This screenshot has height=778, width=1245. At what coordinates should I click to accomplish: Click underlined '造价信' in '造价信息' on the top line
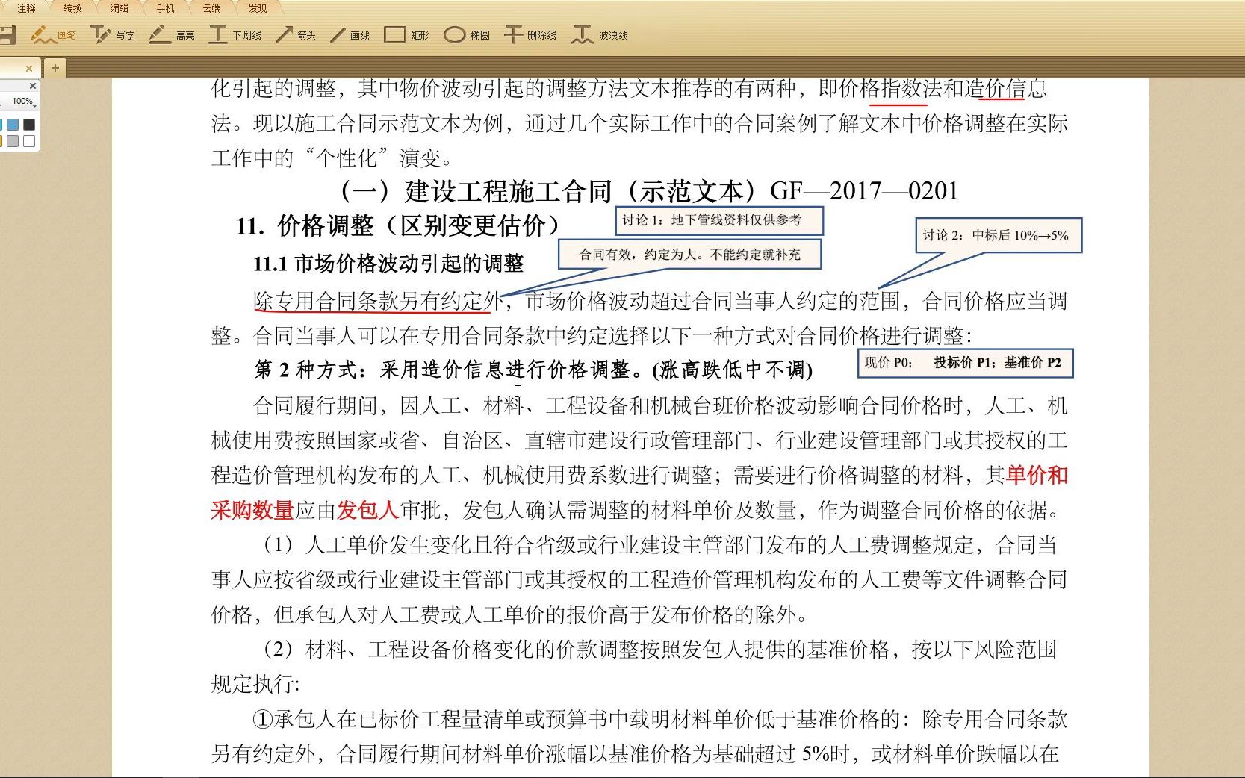tap(996, 89)
